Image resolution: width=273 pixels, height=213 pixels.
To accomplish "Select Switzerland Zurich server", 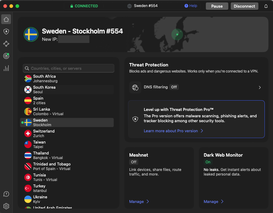I will [67, 133].
